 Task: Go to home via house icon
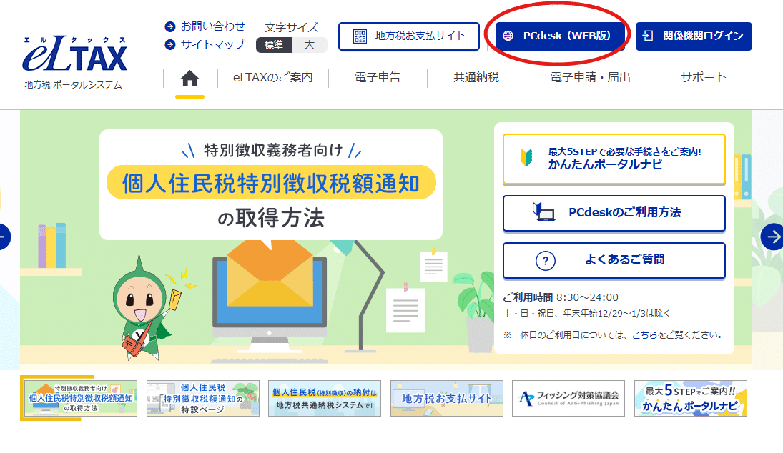pyautogui.click(x=189, y=79)
